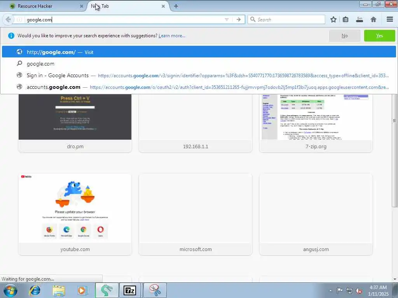Close the Resource Hacker tab
This screenshot has height=298, width=398.
82,6
